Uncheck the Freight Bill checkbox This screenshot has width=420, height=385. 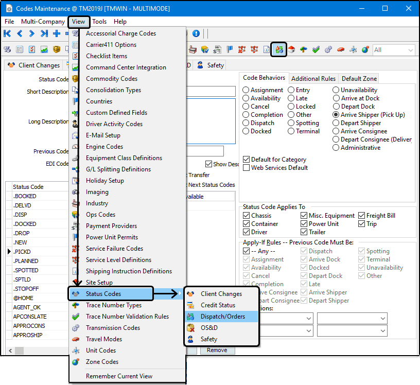tap(362, 216)
